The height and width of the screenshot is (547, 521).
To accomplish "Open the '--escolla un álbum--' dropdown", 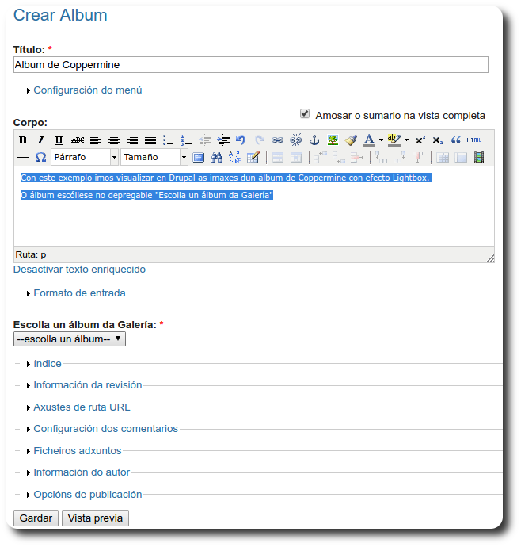I will tap(70, 339).
